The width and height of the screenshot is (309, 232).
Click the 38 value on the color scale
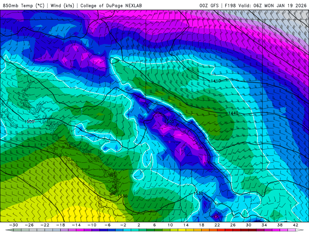point(280,225)
